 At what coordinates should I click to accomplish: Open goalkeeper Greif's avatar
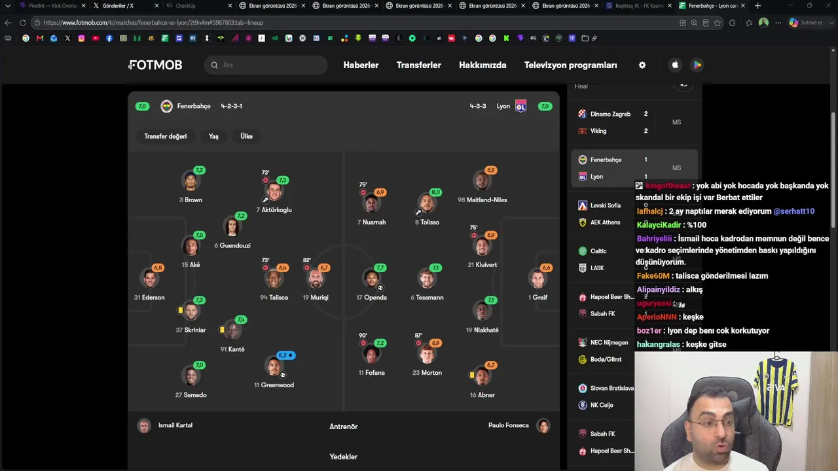pyautogui.click(x=538, y=279)
